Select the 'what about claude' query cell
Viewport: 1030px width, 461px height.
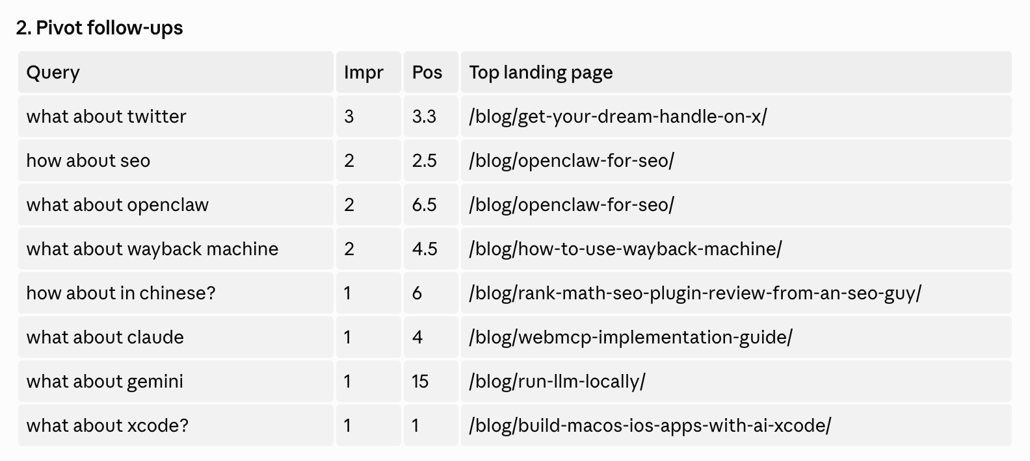click(x=176, y=337)
